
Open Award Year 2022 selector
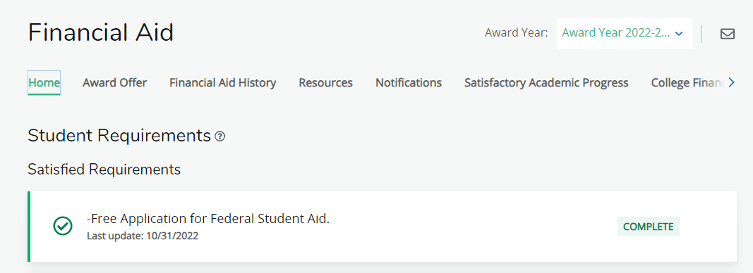(625, 34)
